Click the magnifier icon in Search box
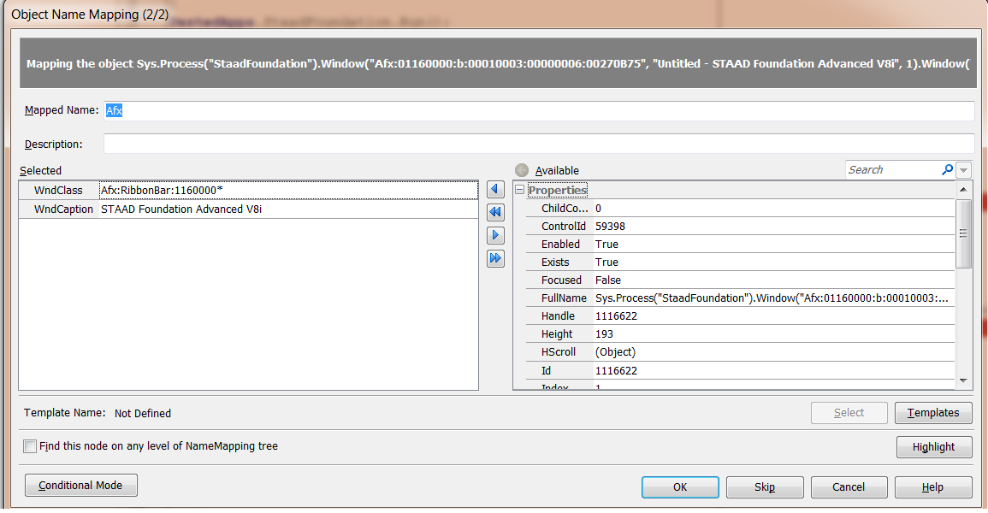The height and width of the screenshot is (513, 988). click(x=947, y=170)
